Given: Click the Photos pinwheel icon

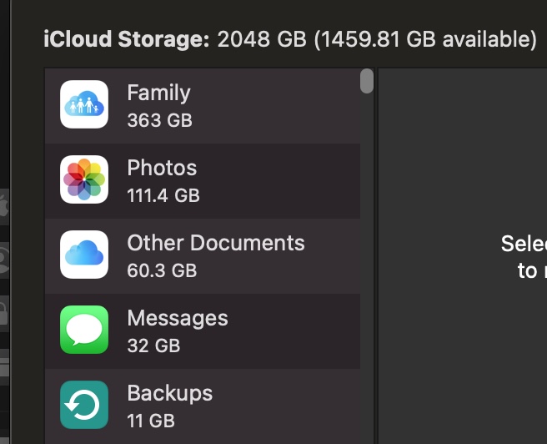Looking at the screenshot, I should point(84,179).
